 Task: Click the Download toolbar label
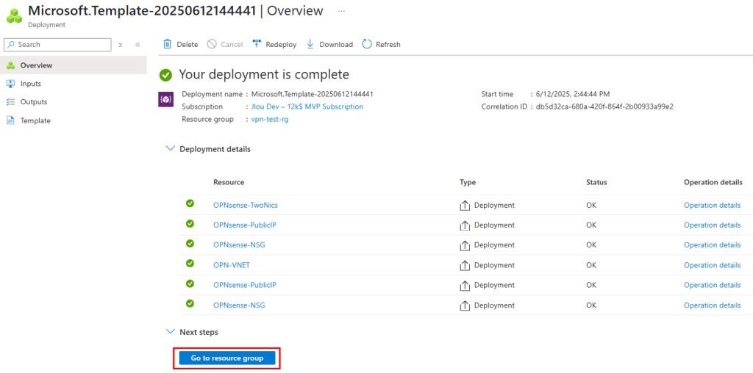336,45
